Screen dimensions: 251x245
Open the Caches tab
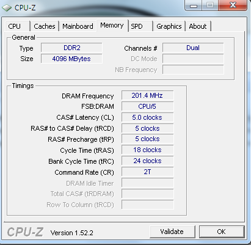pyautogui.click(x=45, y=26)
